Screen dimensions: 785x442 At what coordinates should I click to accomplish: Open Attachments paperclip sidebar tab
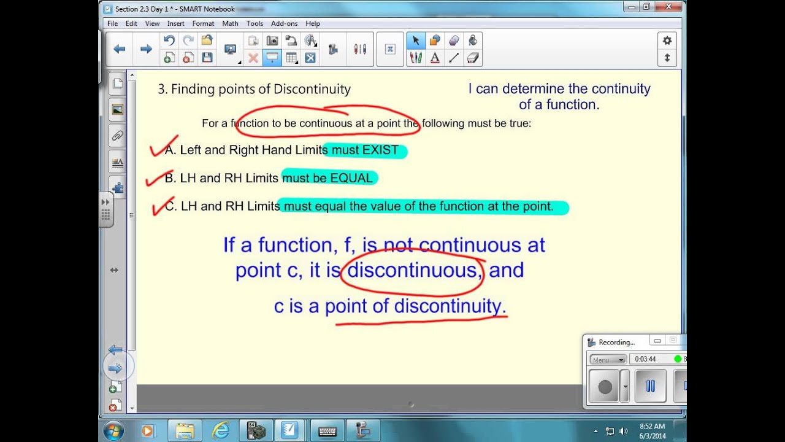[117, 136]
